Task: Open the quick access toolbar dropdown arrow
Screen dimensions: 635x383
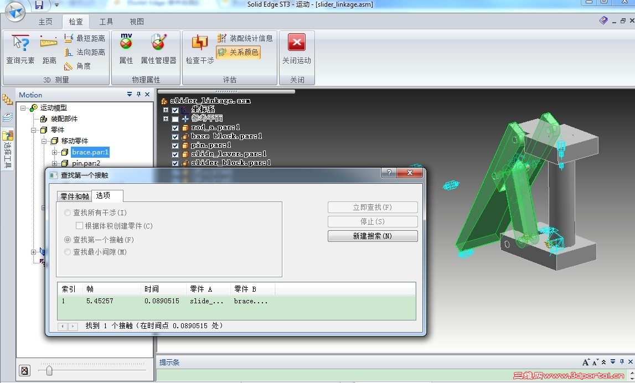Action: 56,6
